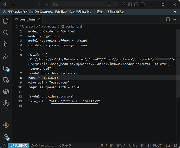Place cursor on [model_providers.lyclaude] line
180x148 pixels.
[x=53, y=73]
